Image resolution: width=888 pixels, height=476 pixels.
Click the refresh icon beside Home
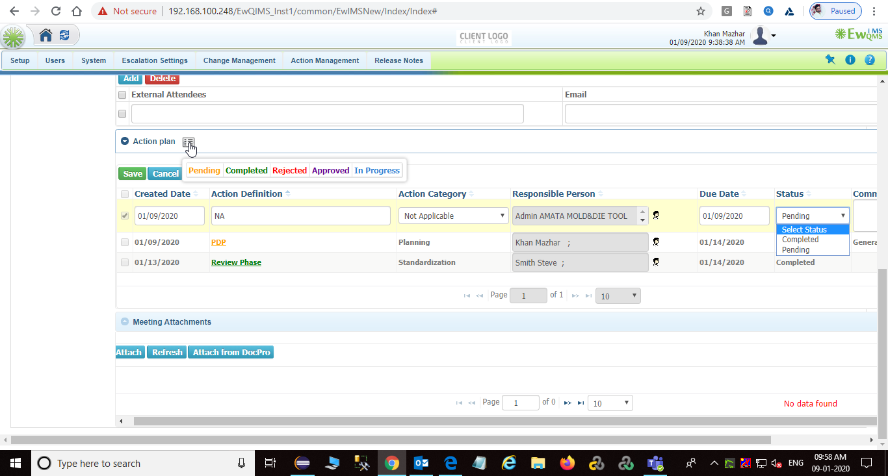tap(64, 35)
